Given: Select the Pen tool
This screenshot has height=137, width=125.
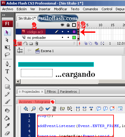Looking at the screenshot, I should point(7,64).
